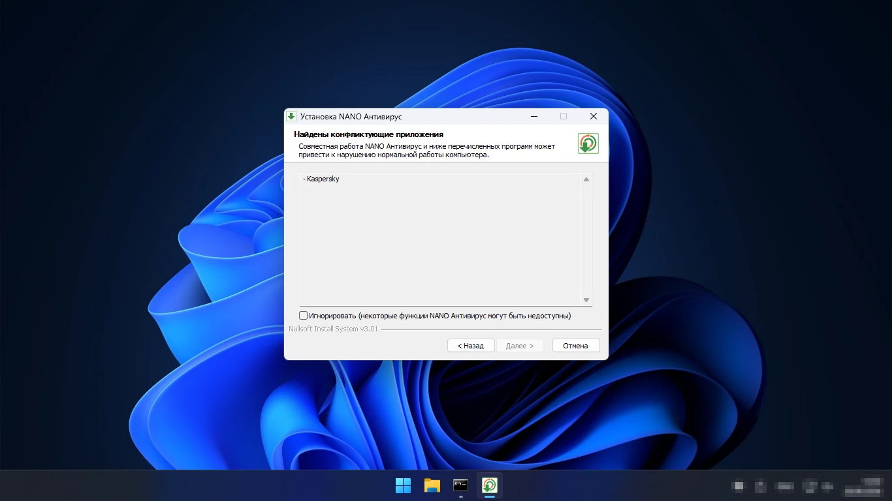Close the NANO Антивирус installer window
892x501 pixels.
point(593,116)
